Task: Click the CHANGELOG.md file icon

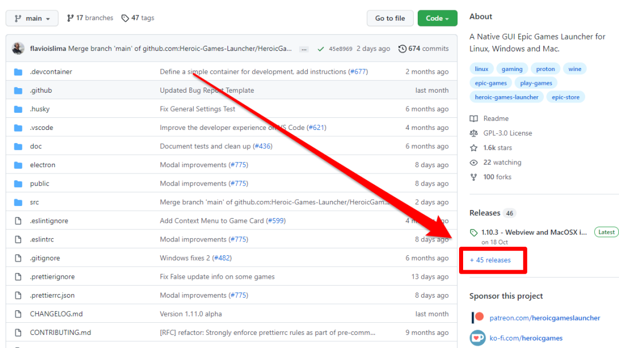Action: (x=18, y=314)
